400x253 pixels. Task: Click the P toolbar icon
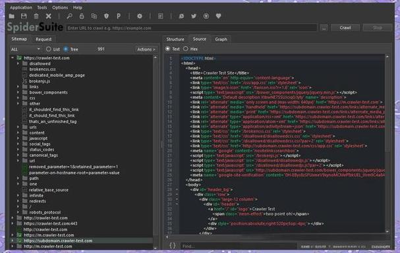click(x=119, y=16)
